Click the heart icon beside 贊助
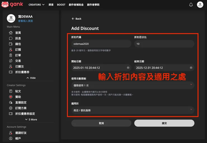Image resolution: width=207 pixels, height=143 pixels. pos(11,97)
